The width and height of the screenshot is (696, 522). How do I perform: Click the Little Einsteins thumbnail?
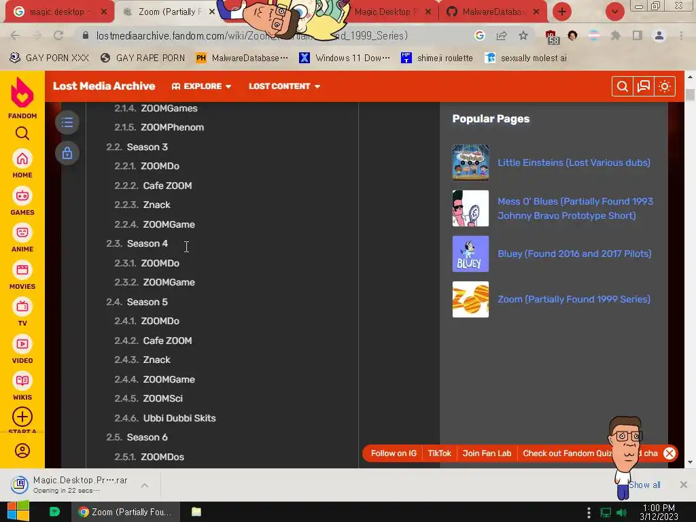[x=470, y=162]
